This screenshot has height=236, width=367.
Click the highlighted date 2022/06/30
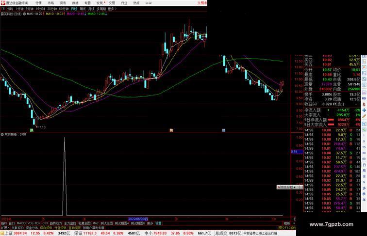tap(138, 219)
